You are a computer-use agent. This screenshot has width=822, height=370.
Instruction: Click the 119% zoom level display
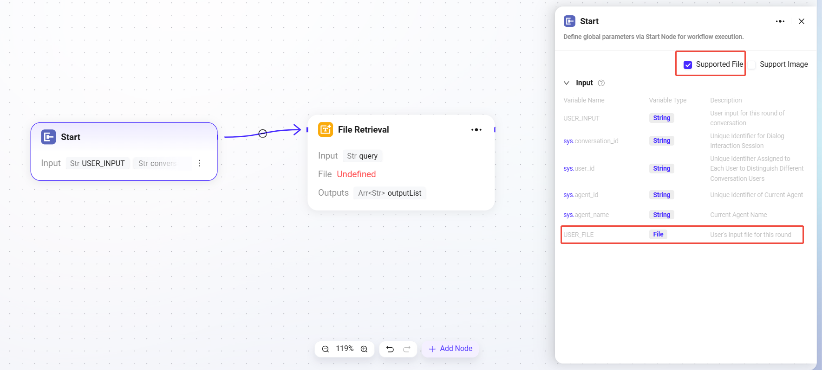[x=345, y=349]
